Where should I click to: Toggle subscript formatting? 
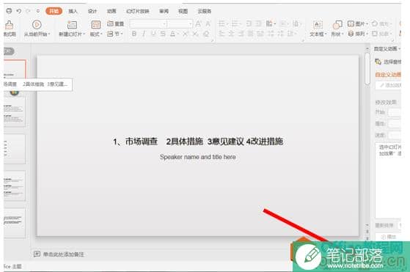[195, 34]
